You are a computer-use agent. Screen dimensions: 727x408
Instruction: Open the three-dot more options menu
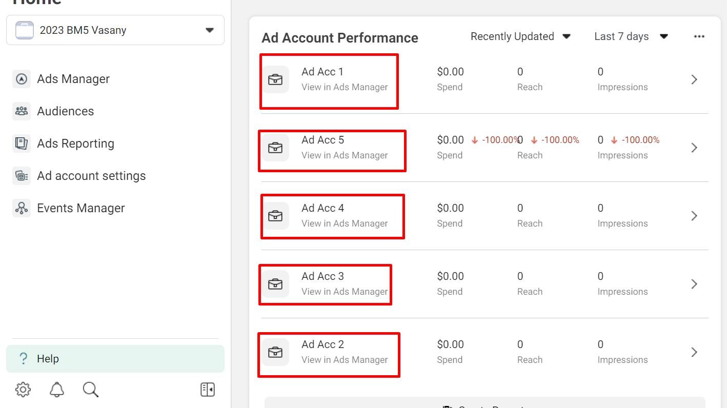tap(699, 36)
